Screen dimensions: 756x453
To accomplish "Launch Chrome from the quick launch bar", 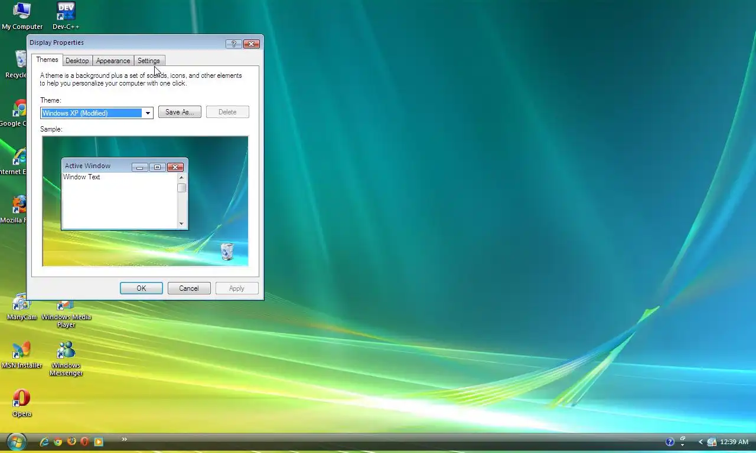I will pos(58,442).
